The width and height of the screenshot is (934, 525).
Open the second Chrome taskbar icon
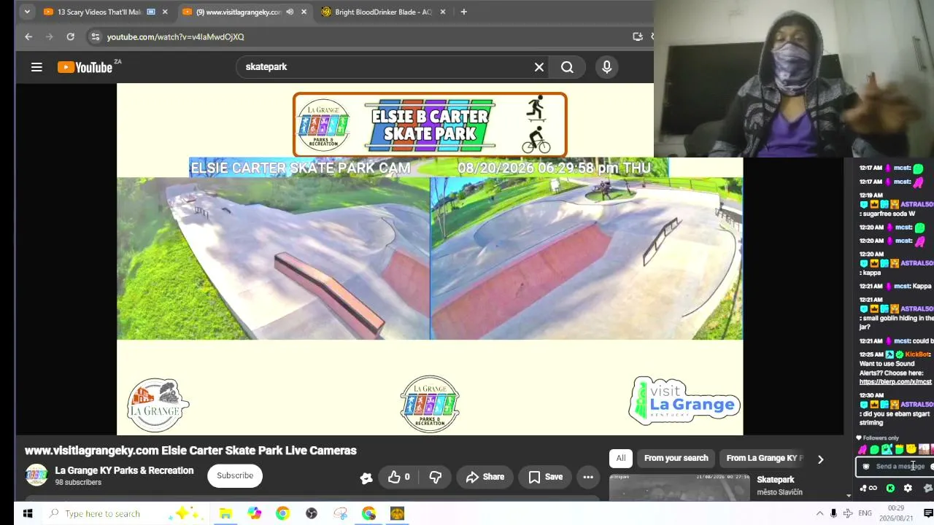coord(368,513)
